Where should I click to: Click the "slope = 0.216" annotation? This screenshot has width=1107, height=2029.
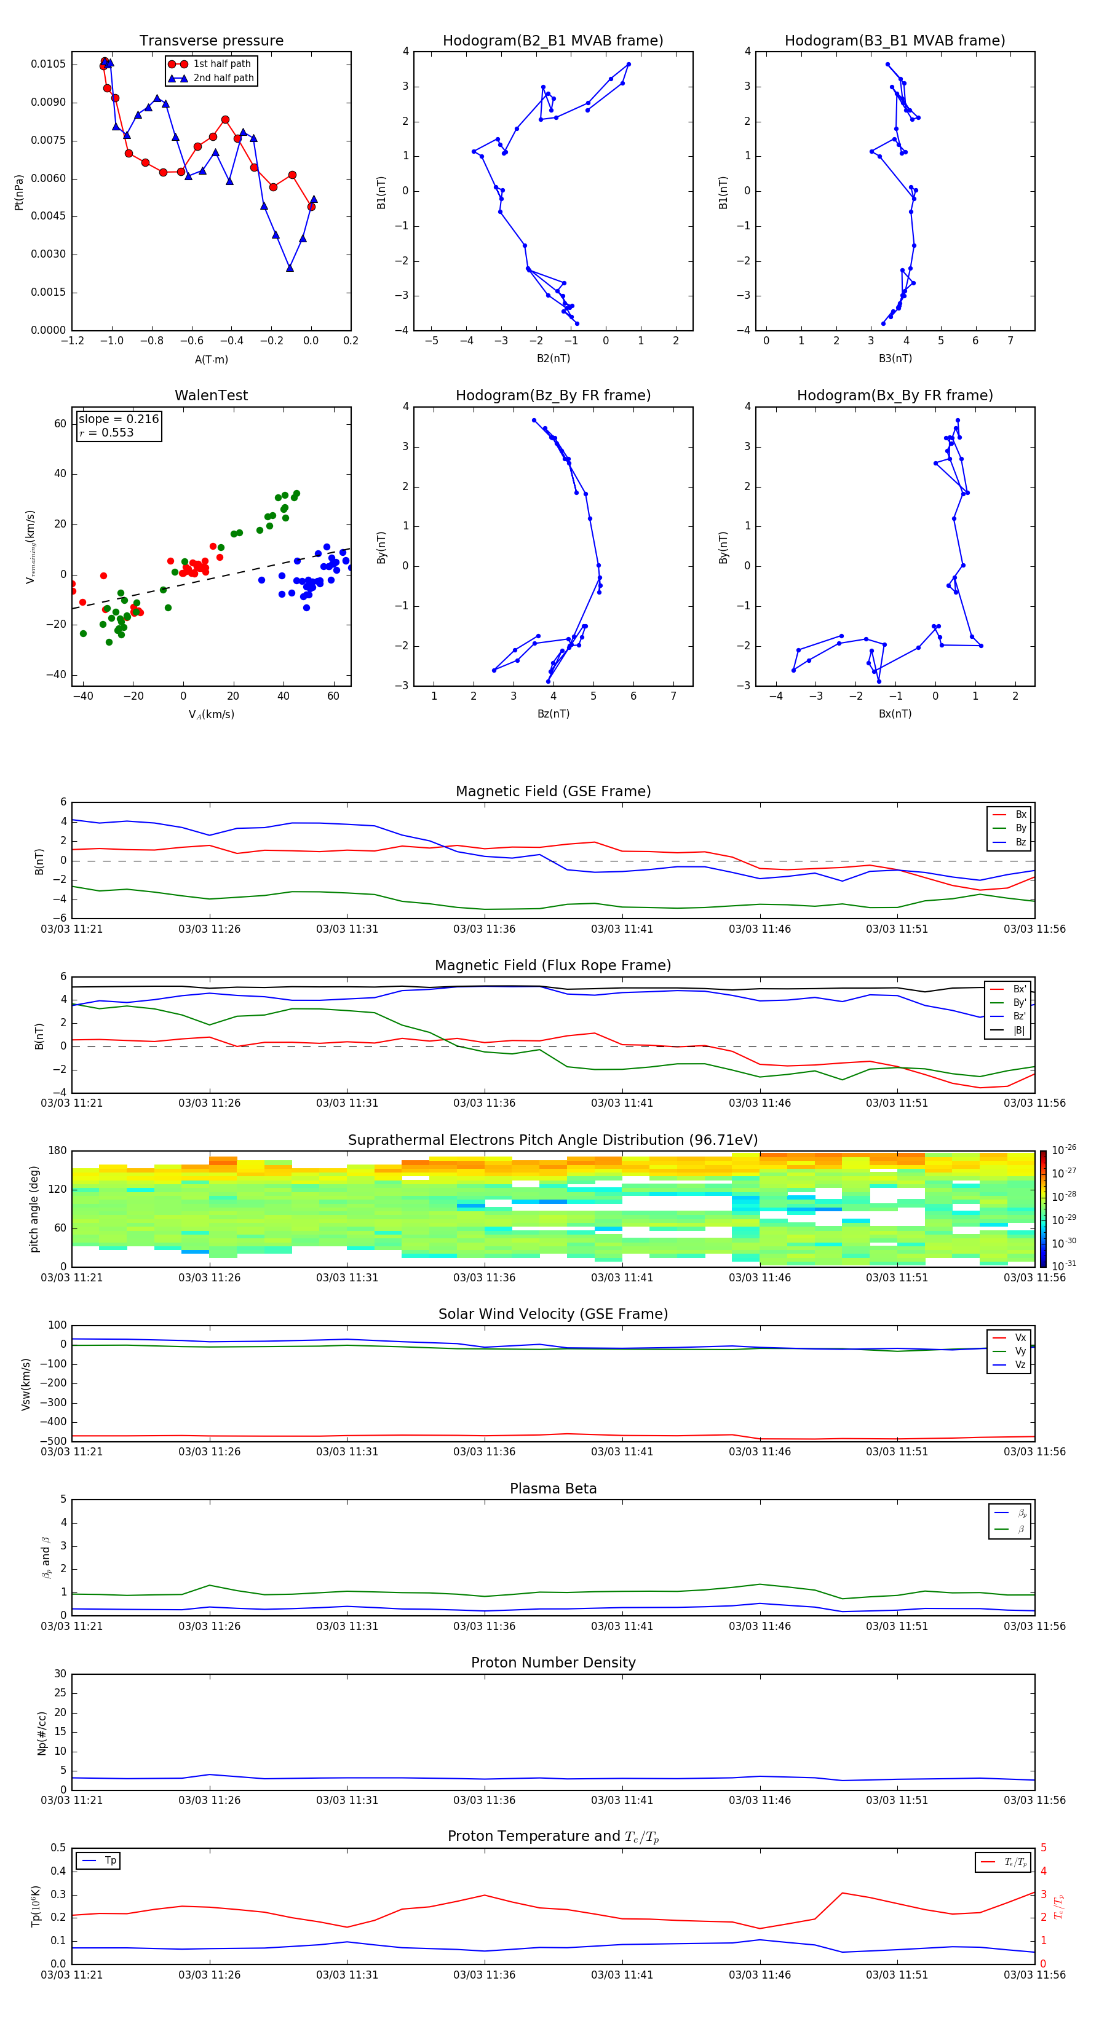118,419
